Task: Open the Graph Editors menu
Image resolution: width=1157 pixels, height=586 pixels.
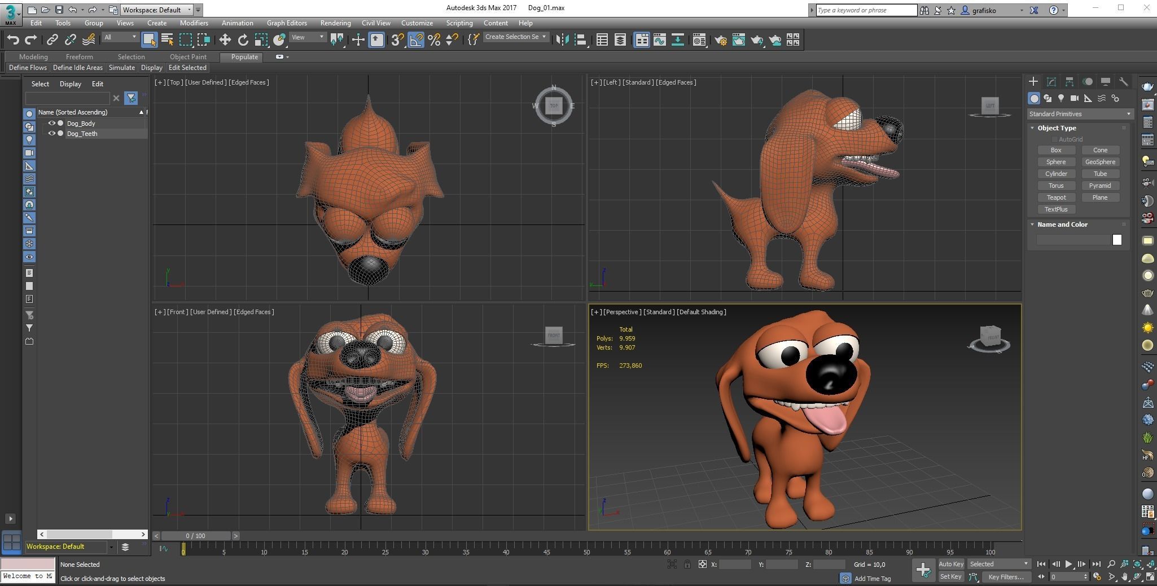Action: [287, 23]
